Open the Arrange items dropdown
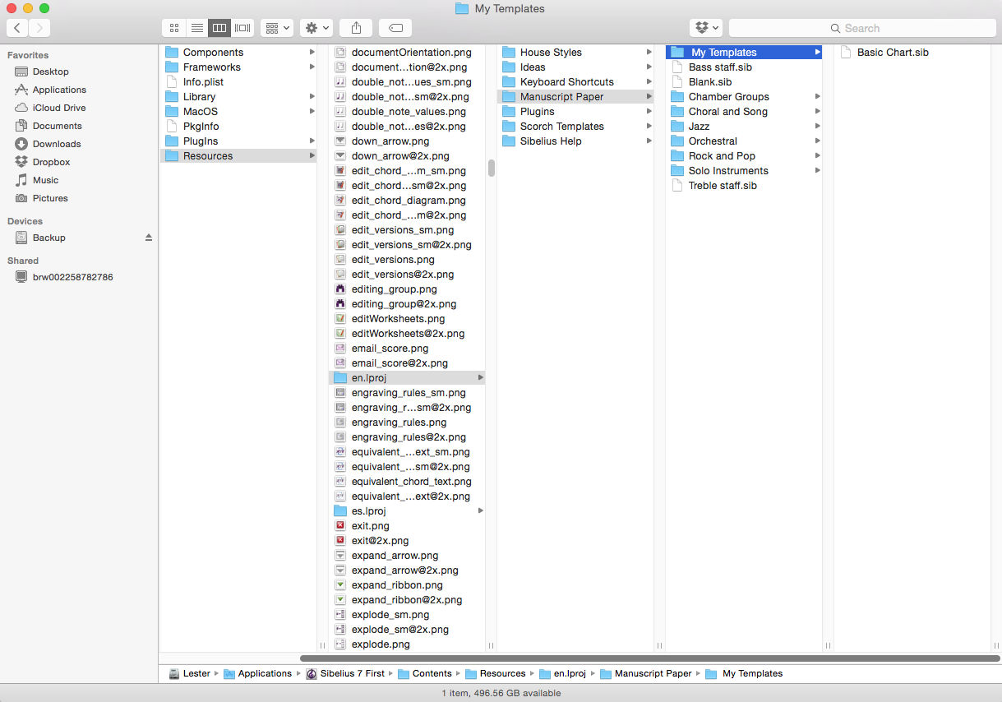The image size is (1002, 702). tap(277, 28)
